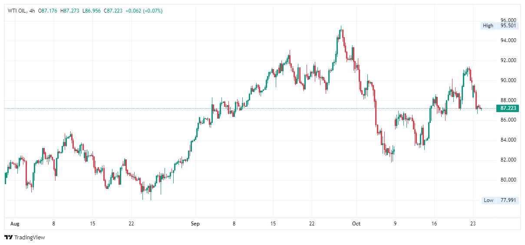The width and height of the screenshot is (525, 245).
Task: Click 96.000 on the price axis
Action: (x=508, y=20)
